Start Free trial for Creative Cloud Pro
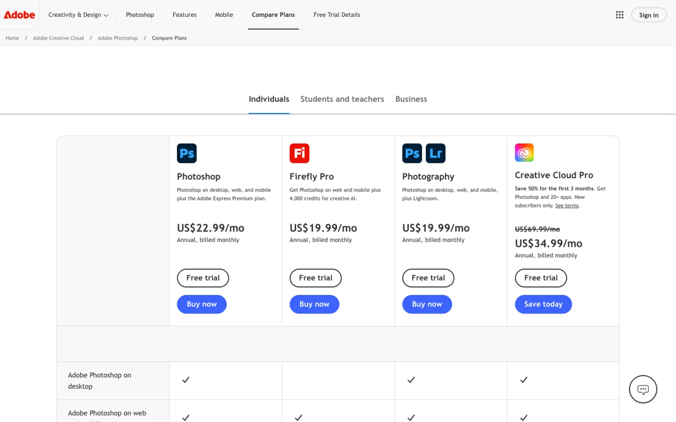 (541, 278)
